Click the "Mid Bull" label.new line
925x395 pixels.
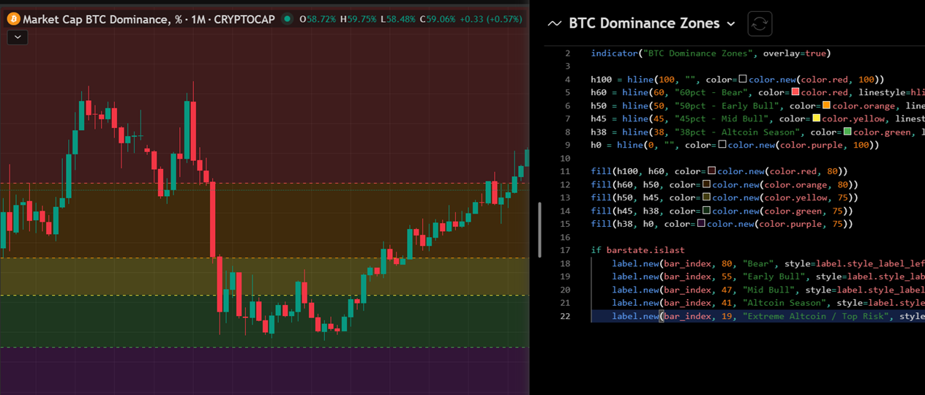pyautogui.click(x=768, y=290)
